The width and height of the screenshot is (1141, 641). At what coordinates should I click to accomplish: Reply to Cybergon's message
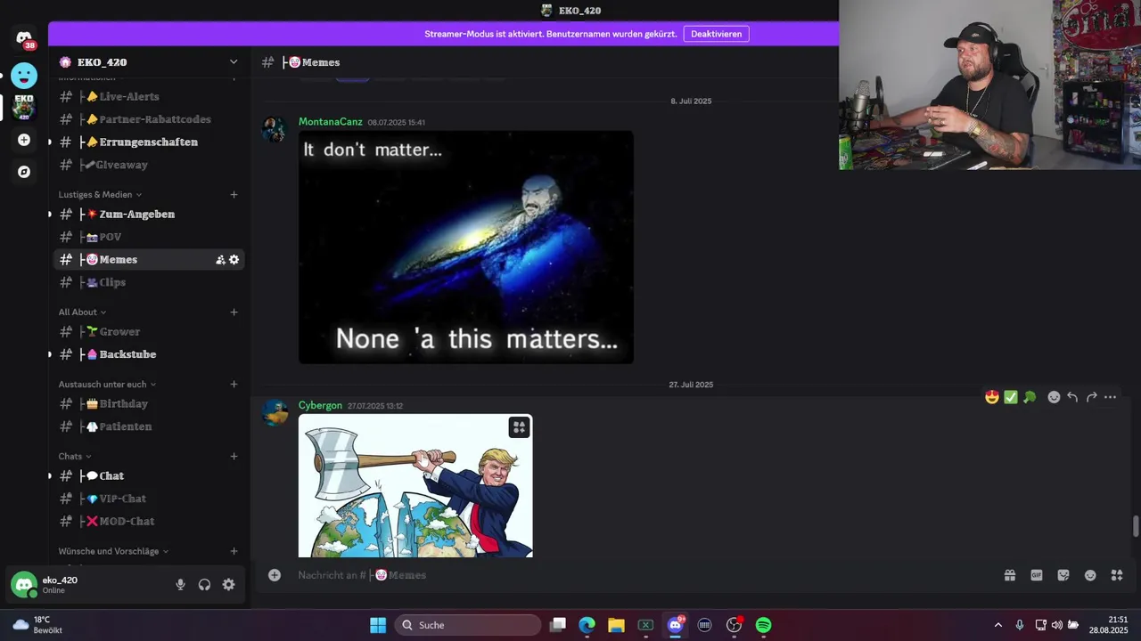point(1072,397)
